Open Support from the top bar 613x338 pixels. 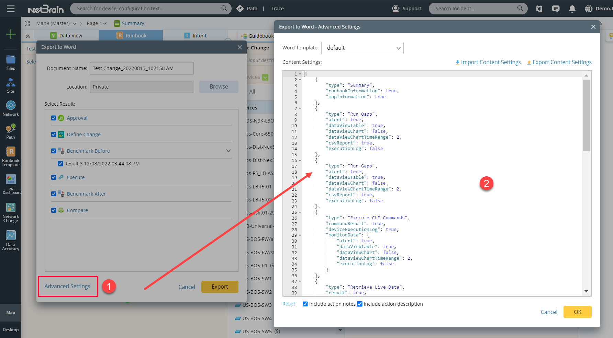pyautogui.click(x=406, y=9)
